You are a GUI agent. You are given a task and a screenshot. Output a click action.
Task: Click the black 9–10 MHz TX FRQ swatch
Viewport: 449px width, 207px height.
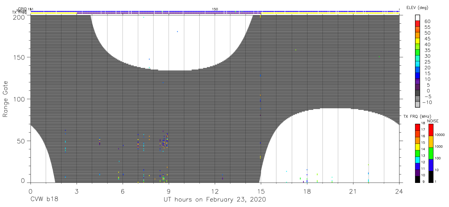(x=418, y=179)
